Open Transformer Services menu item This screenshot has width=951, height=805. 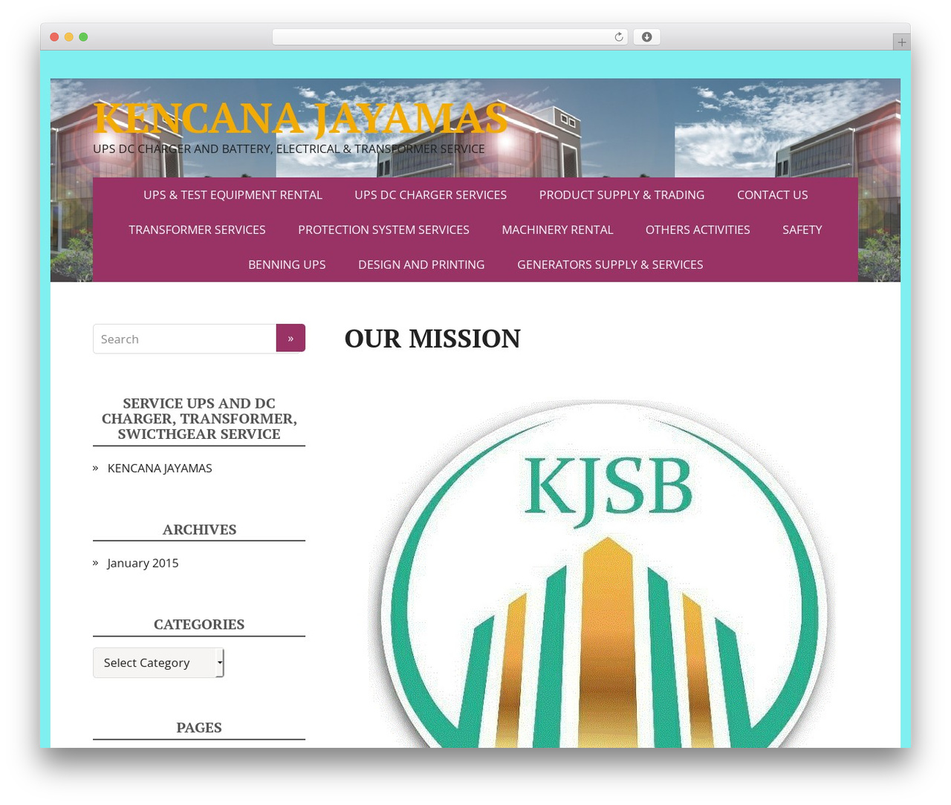pyautogui.click(x=197, y=229)
